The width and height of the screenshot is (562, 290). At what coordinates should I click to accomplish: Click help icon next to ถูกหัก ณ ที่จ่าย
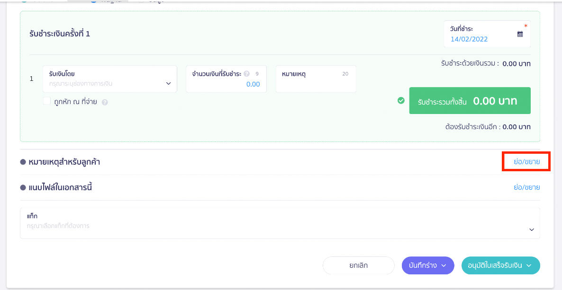pos(105,102)
